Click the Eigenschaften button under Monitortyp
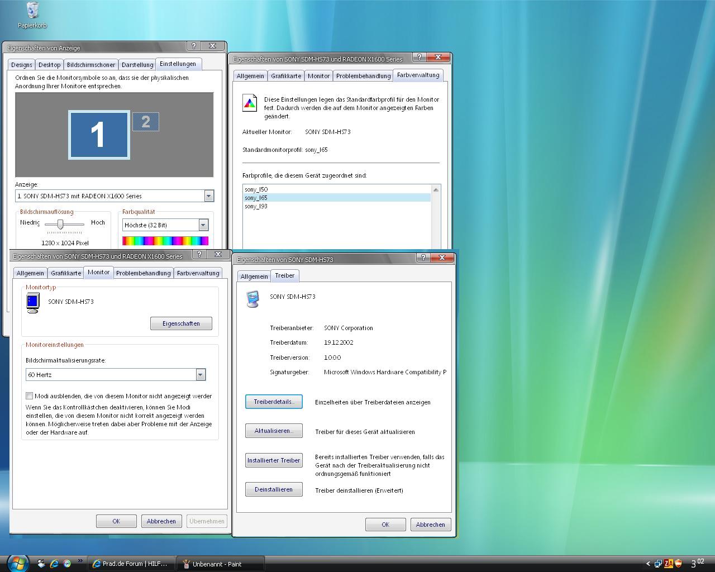 181,323
